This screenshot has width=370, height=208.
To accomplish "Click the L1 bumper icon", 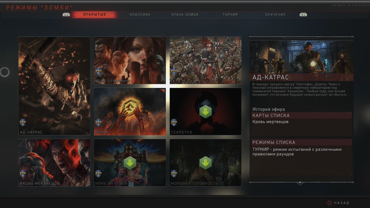I will point(66,15).
